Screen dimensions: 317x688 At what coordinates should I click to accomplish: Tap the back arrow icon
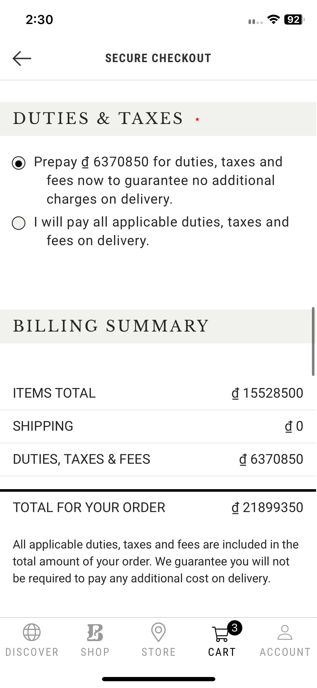point(22,58)
